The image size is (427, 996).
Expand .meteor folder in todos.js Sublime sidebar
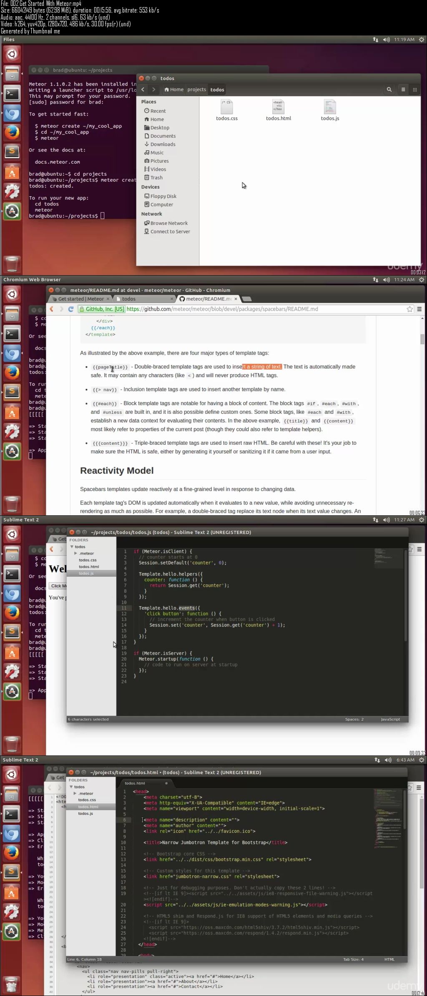tap(76, 553)
